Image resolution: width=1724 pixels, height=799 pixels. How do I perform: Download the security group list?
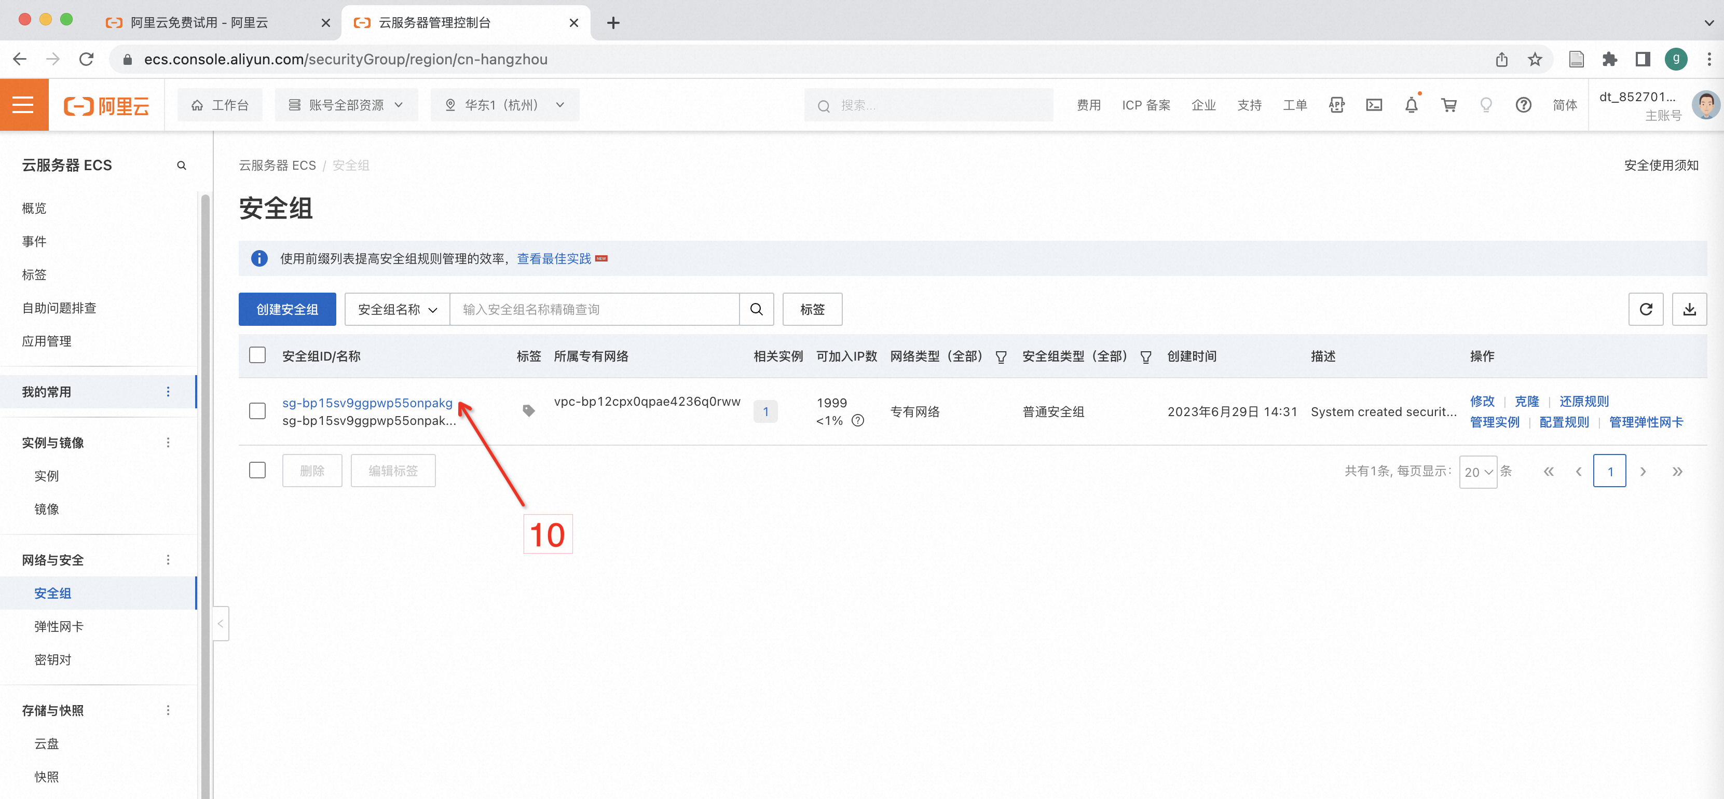tap(1689, 309)
